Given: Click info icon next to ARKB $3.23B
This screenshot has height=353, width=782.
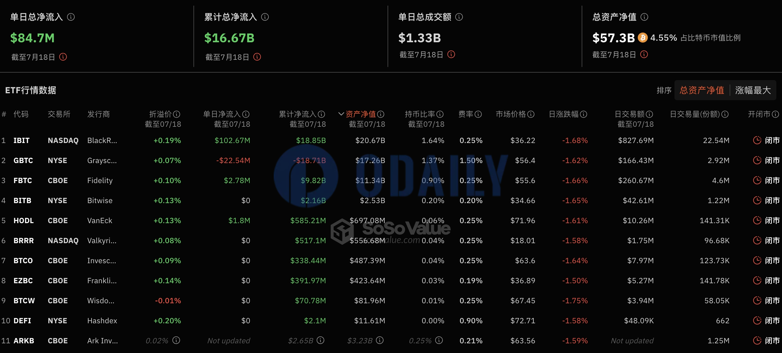Looking at the screenshot, I should [x=380, y=340].
